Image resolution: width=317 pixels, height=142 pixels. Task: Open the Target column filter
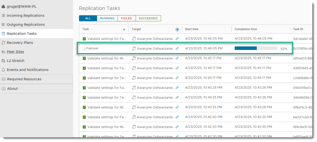click(177, 30)
